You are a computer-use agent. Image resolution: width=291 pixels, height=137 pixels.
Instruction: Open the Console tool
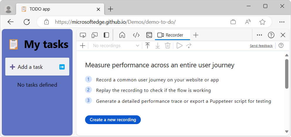point(149,35)
